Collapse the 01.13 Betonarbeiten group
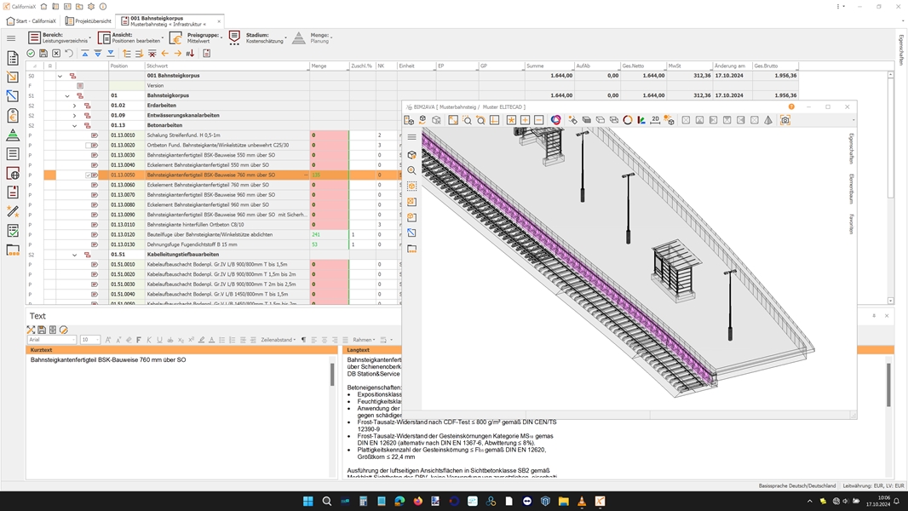This screenshot has width=908, height=511. point(74,125)
